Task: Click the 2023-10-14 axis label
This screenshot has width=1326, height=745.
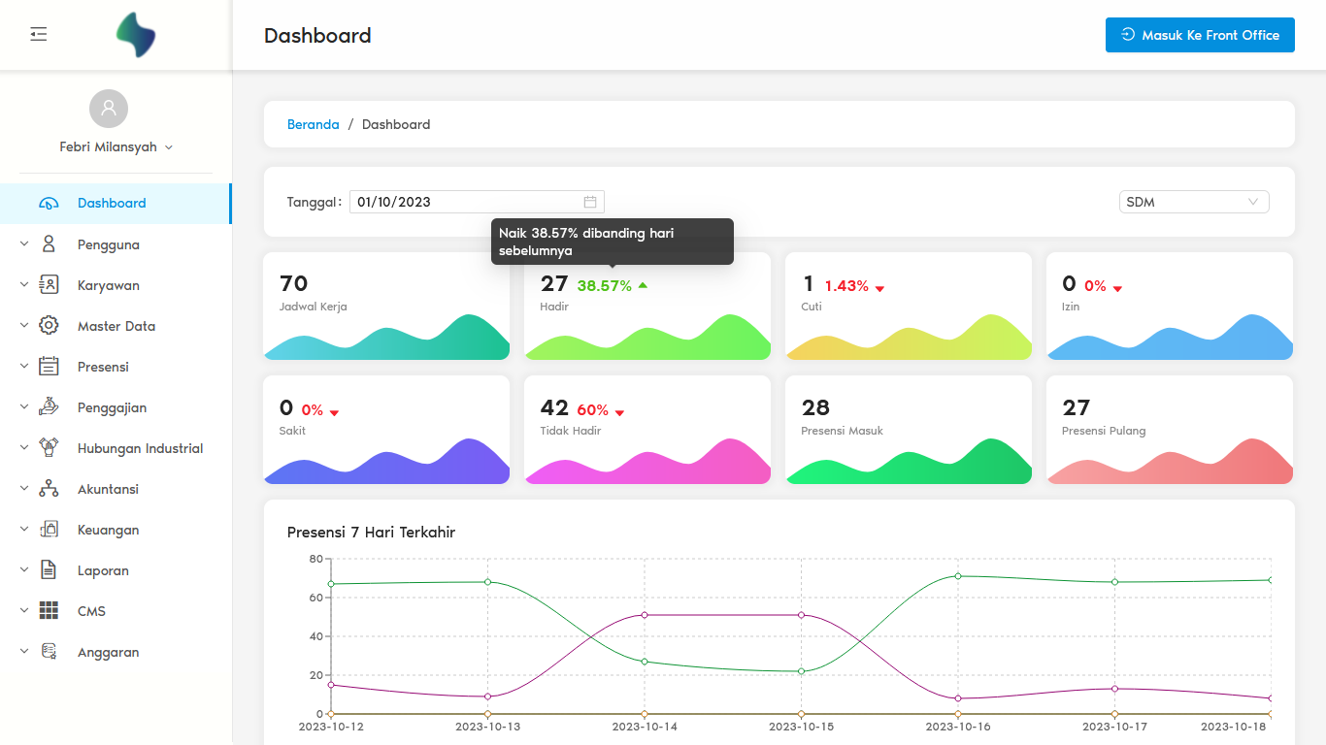Action: [x=645, y=727]
